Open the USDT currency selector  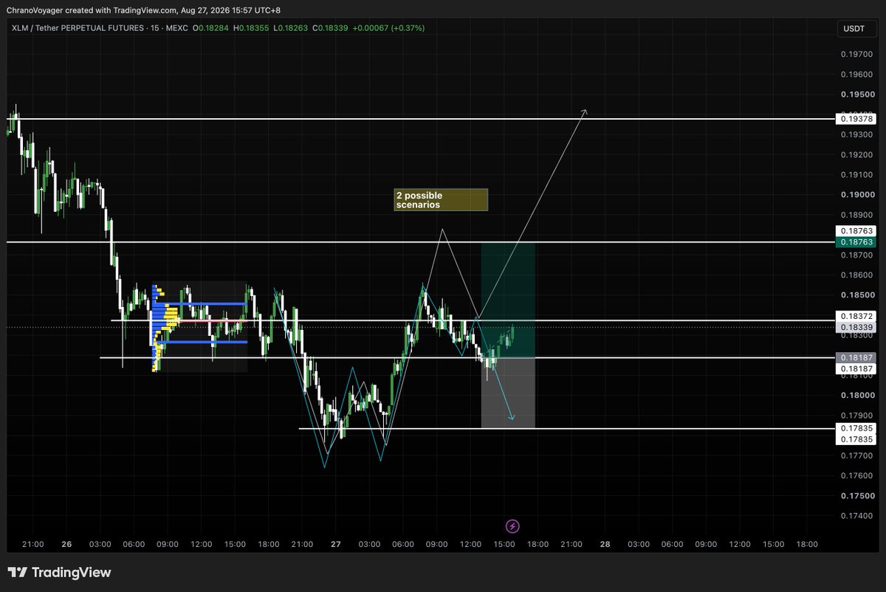point(856,28)
